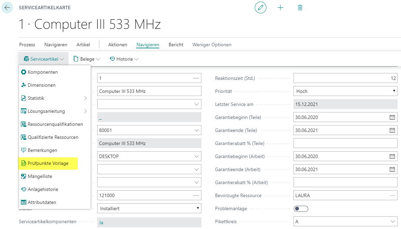Select Qualifizierte Ressourcen entry
Screen dimensions: 401x229
55,137
